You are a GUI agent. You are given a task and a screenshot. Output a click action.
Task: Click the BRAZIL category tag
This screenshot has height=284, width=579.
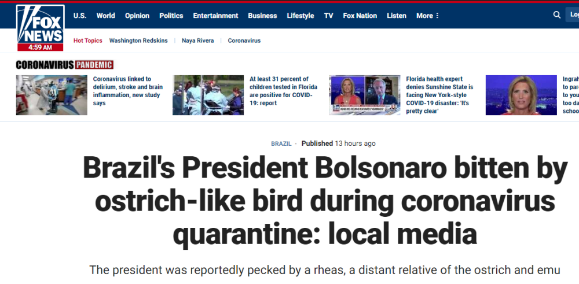click(281, 143)
